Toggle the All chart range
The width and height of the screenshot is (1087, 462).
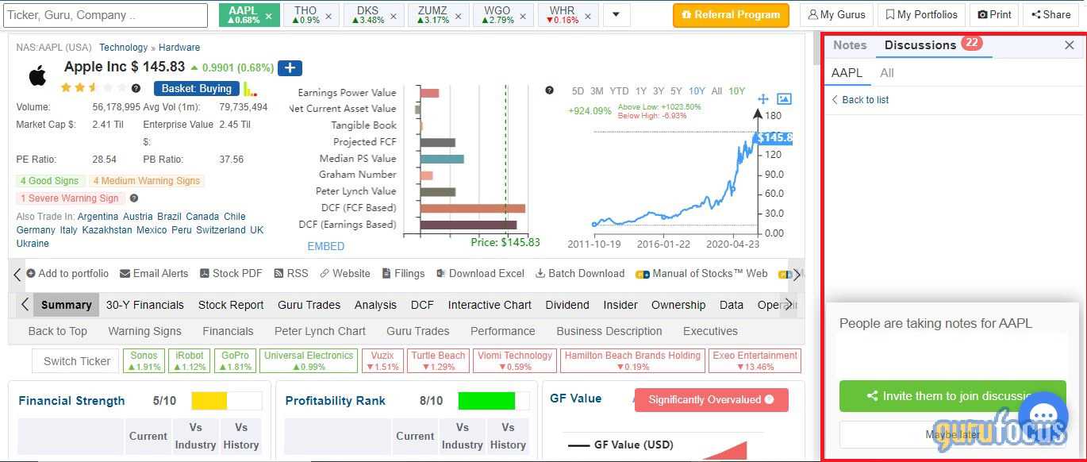(716, 91)
